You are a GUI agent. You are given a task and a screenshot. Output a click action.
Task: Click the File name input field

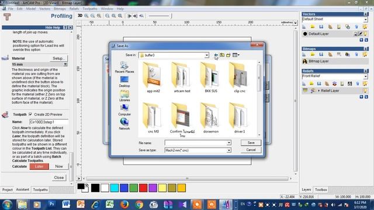click(x=196, y=143)
